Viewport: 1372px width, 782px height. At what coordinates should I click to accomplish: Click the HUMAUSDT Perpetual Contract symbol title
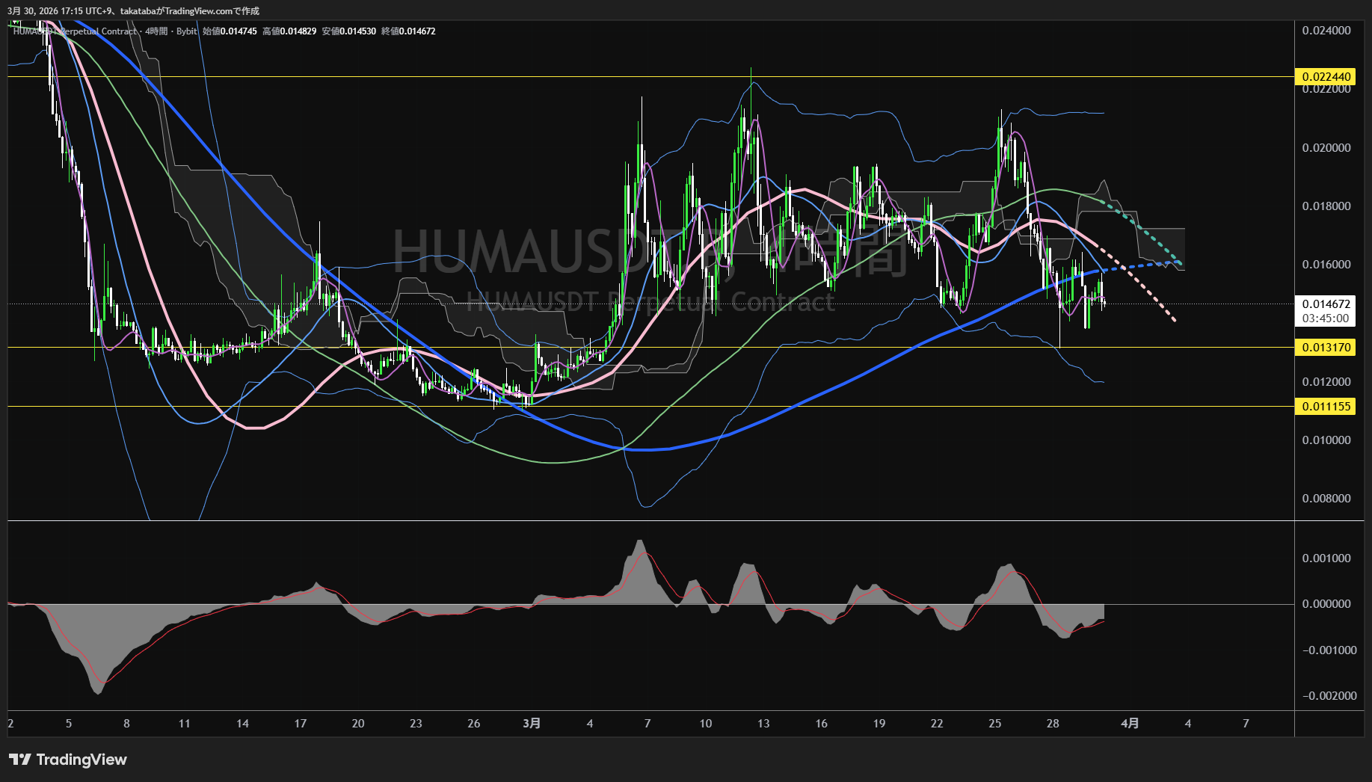75,31
